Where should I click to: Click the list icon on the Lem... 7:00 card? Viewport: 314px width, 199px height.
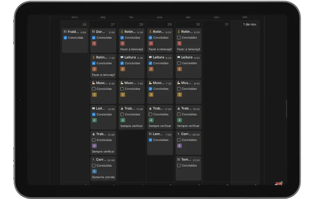click(x=150, y=134)
